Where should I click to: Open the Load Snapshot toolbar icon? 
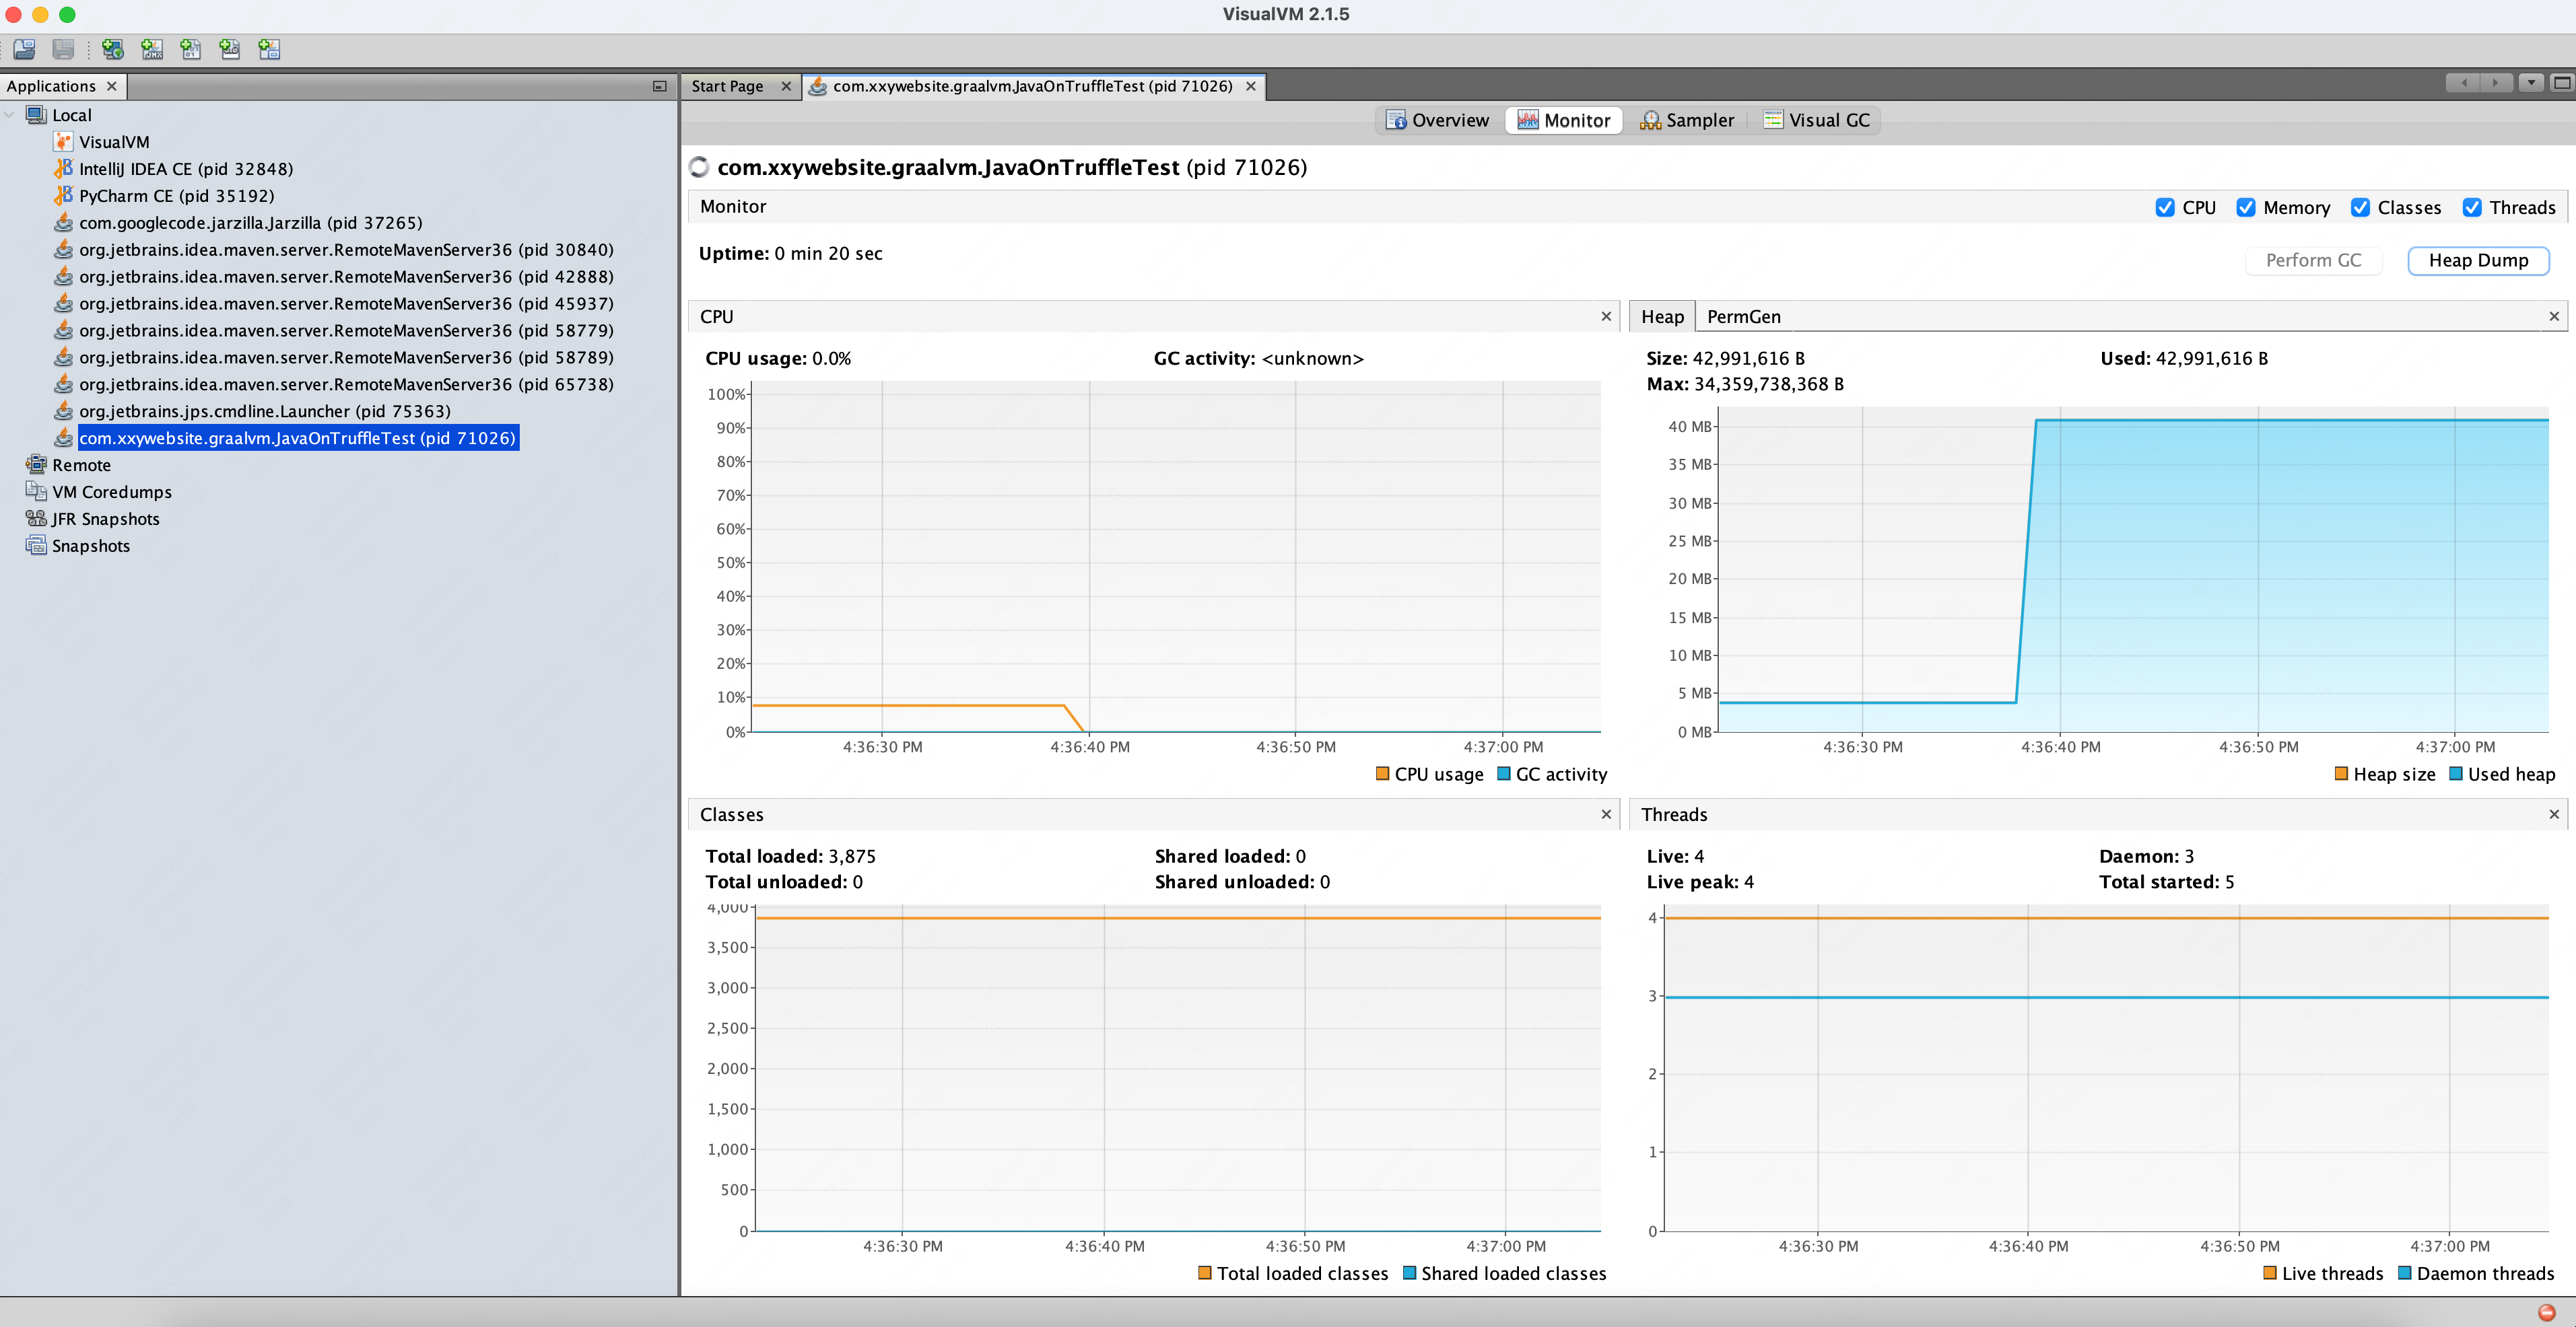pyautogui.click(x=25, y=49)
